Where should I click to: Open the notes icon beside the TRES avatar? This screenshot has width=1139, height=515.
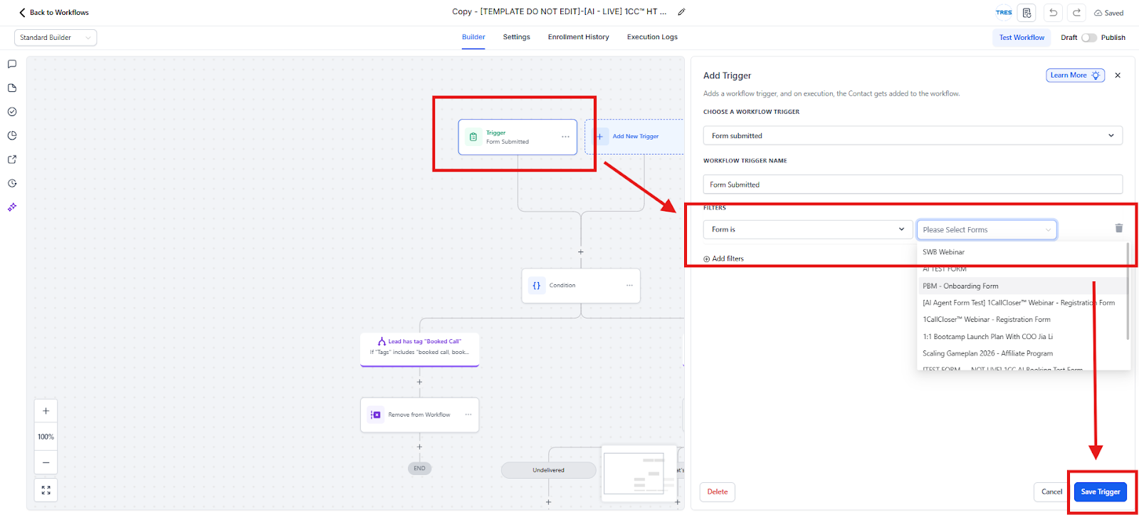click(x=1027, y=13)
